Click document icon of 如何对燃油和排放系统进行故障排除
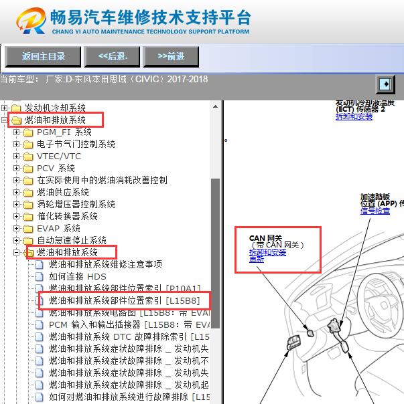The image size is (404, 404). 40,397
